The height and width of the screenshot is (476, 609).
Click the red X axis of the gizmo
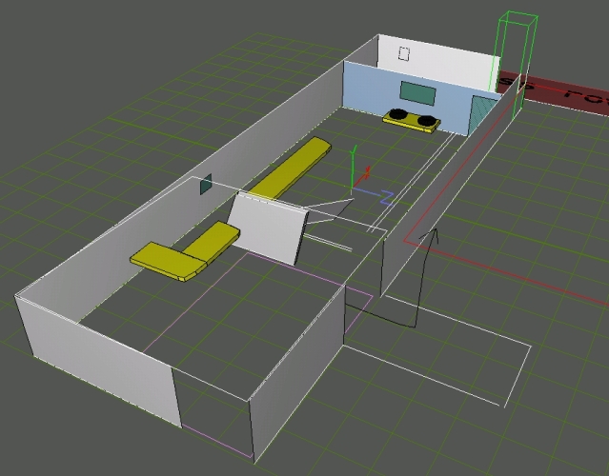click(x=361, y=178)
